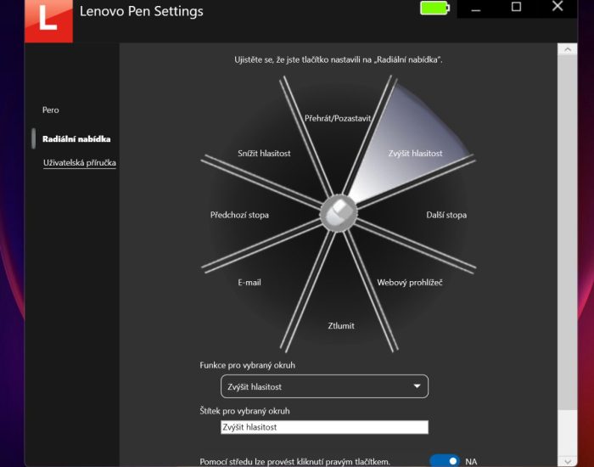Select the Ztlumit radial segment
594x467 pixels.
point(341,325)
